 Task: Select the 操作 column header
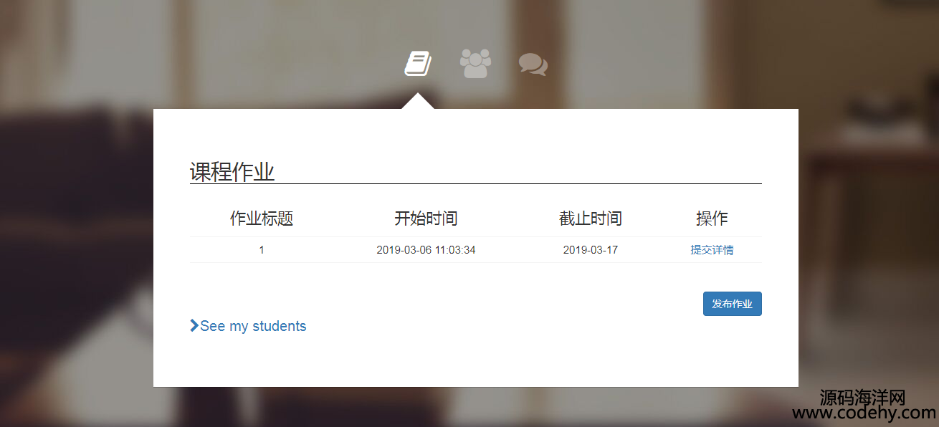(x=712, y=219)
